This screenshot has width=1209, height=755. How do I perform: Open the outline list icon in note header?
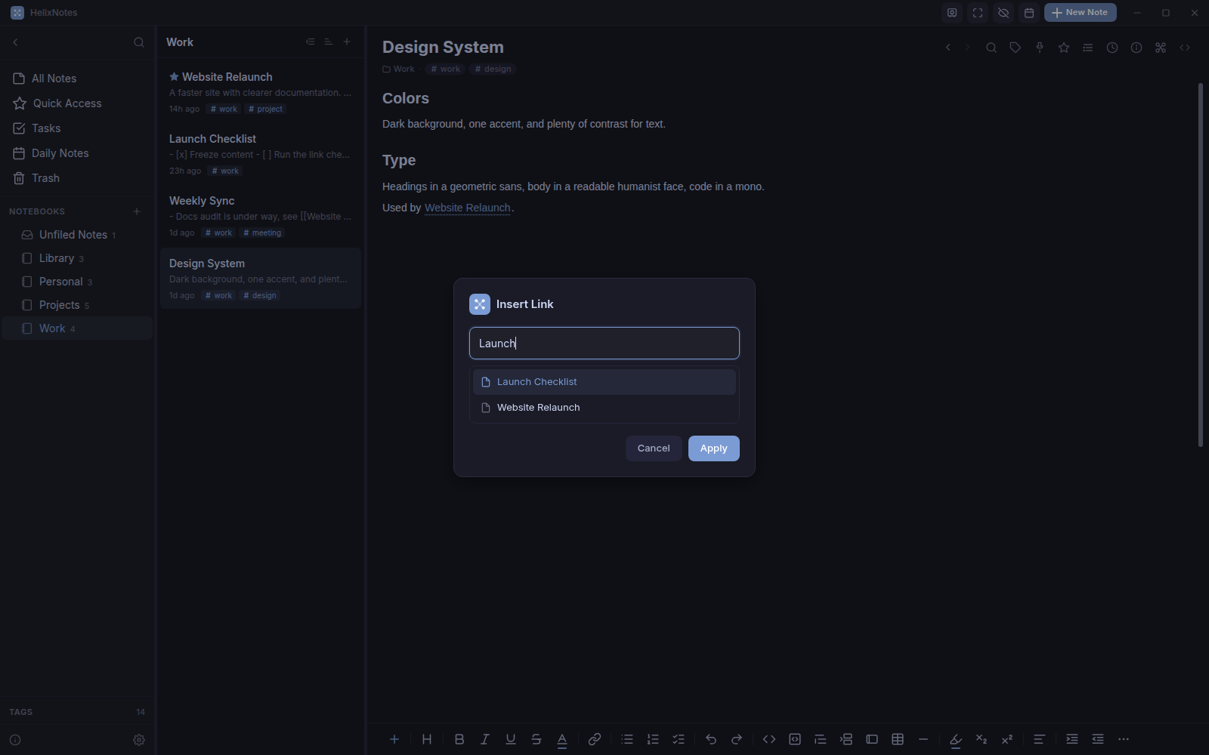pos(1088,48)
